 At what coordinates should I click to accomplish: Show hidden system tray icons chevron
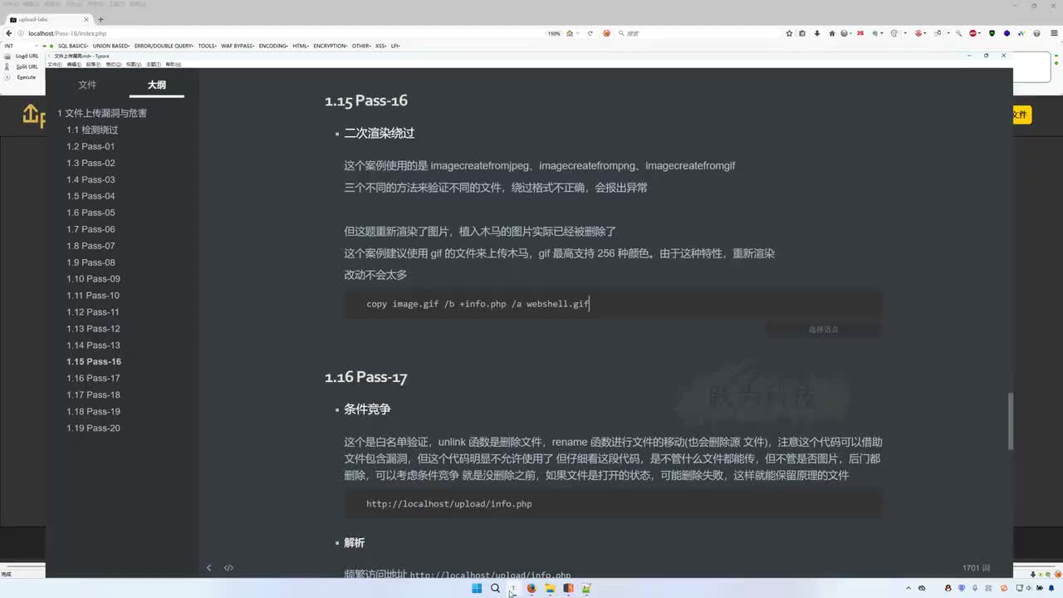(909, 588)
